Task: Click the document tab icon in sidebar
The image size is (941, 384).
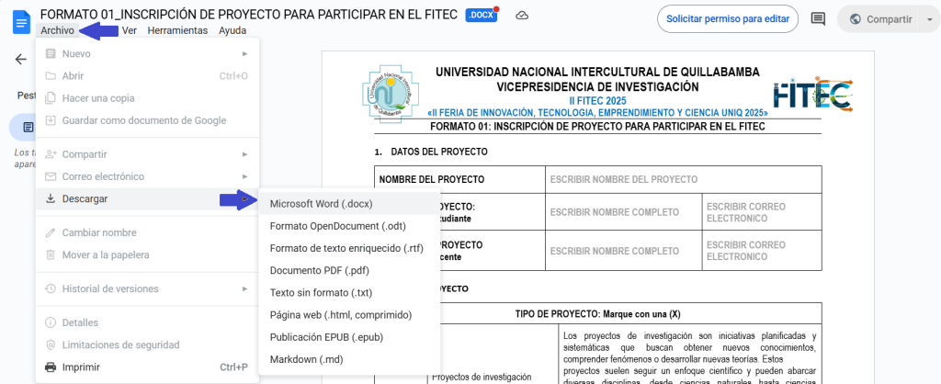Action: point(28,127)
